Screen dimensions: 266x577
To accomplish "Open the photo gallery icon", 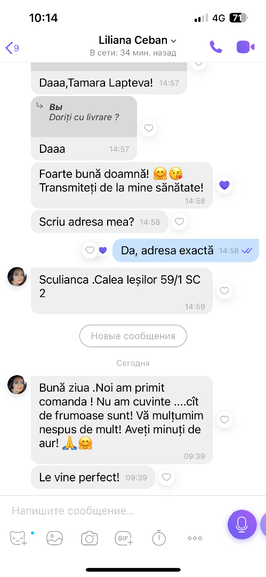I will click(54, 538).
